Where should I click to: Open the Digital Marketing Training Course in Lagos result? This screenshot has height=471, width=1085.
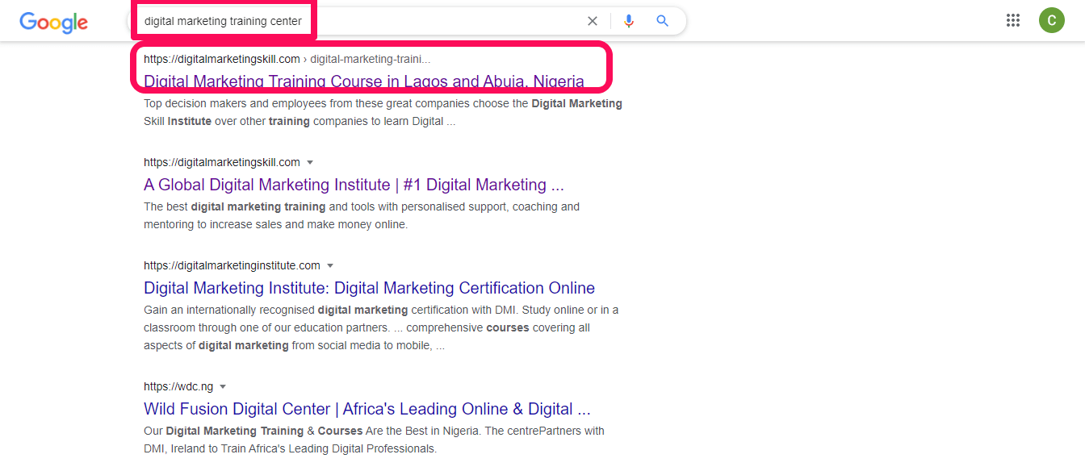363,81
